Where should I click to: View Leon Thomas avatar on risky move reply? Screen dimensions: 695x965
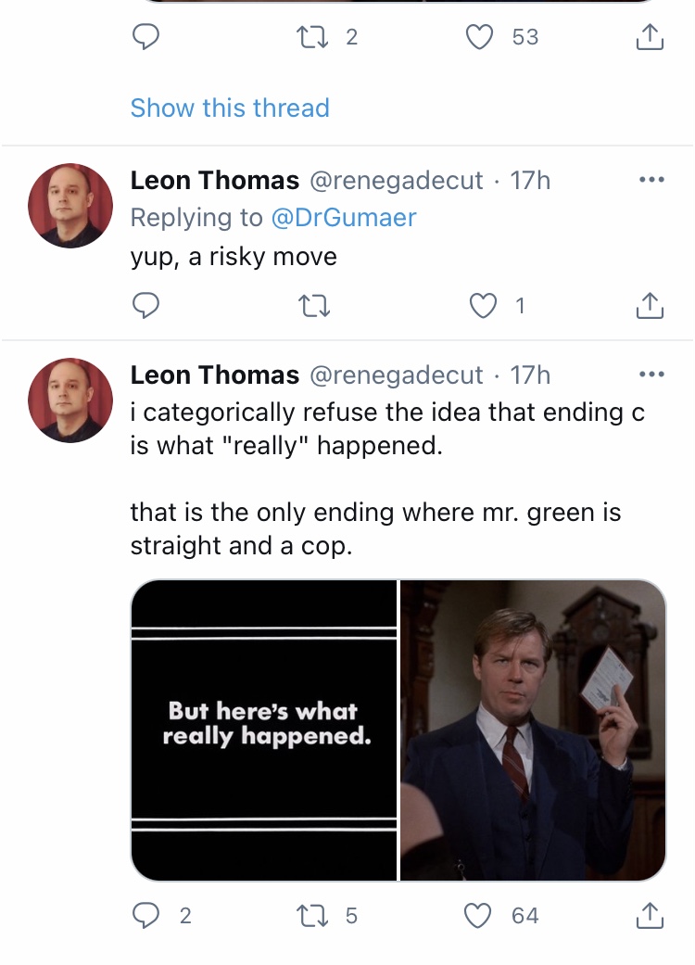(70, 206)
